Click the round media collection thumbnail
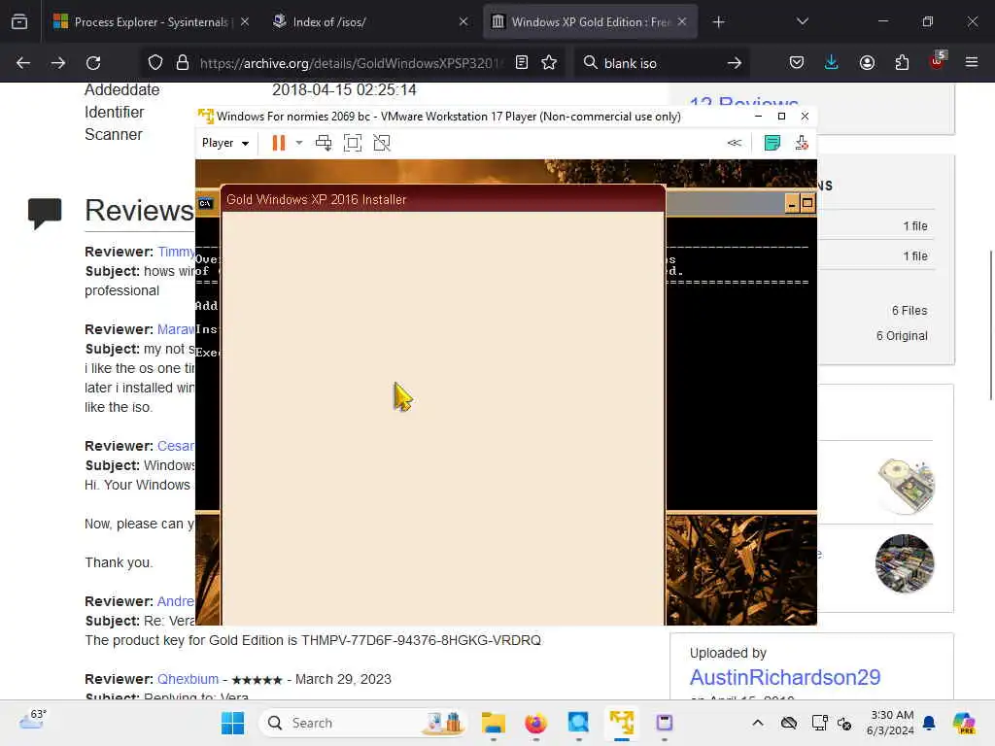This screenshot has width=995, height=746. (x=905, y=562)
